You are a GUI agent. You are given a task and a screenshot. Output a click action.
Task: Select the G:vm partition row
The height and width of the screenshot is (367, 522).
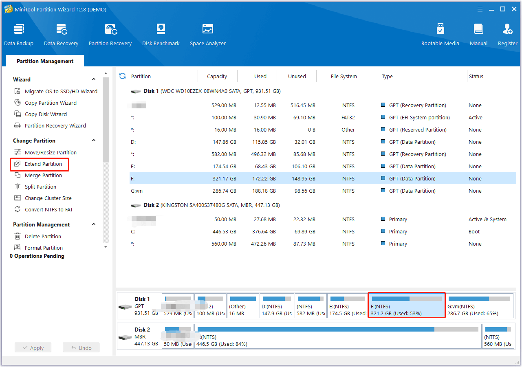[323, 191]
